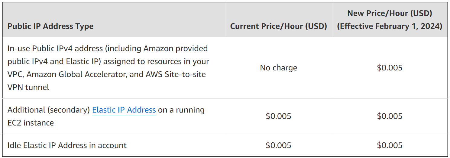Click the "(Effective February 1, 2024)" header line

390,26
